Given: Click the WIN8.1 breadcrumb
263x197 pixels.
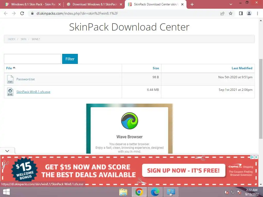Looking at the screenshot, I should [x=36, y=39].
